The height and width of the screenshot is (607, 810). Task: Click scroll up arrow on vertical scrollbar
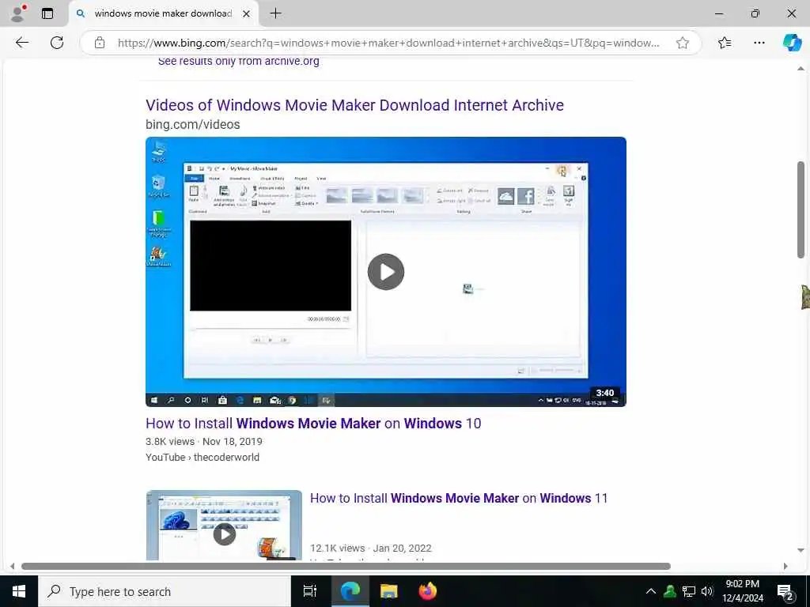point(801,69)
